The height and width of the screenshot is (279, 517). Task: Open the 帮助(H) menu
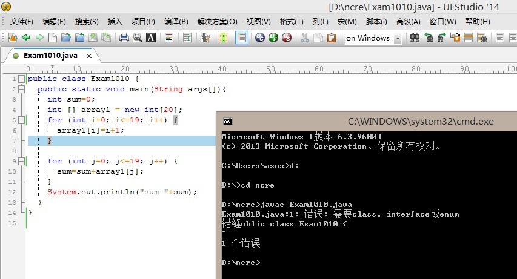[x=478, y=21]
